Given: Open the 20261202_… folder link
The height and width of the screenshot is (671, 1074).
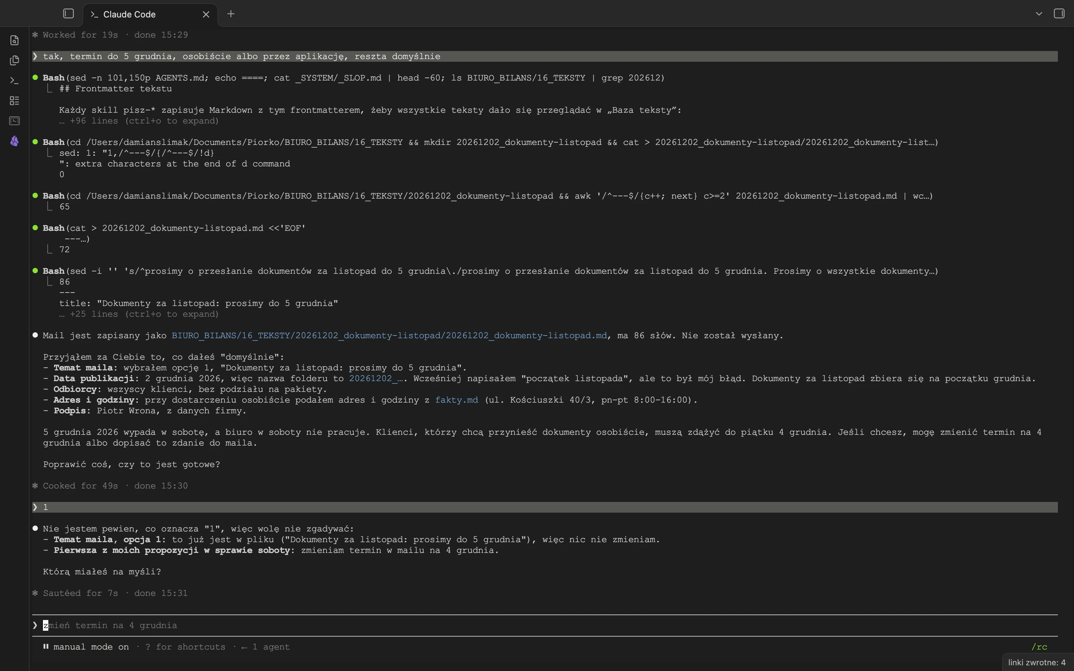Looking at the screenshot, I should click(x=376, y=378).
